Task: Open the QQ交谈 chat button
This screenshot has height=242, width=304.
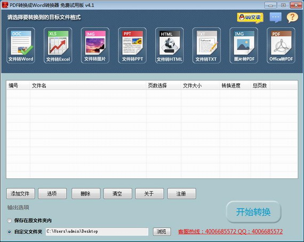Action: 250,18
